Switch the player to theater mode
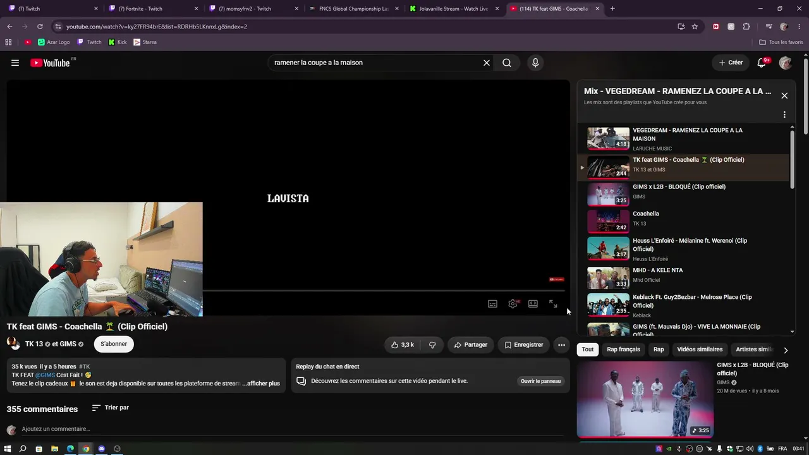 point(533,304)
